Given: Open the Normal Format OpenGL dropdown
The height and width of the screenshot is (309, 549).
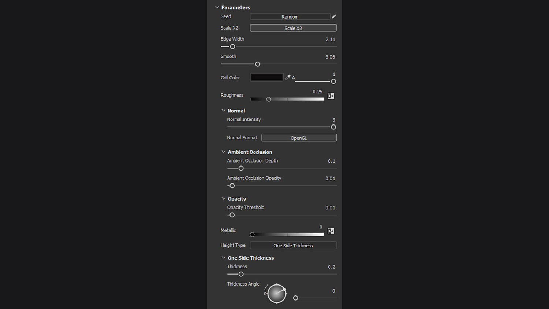Looking at the screenshot, I should pyautogui.click(x=299, y=138).
